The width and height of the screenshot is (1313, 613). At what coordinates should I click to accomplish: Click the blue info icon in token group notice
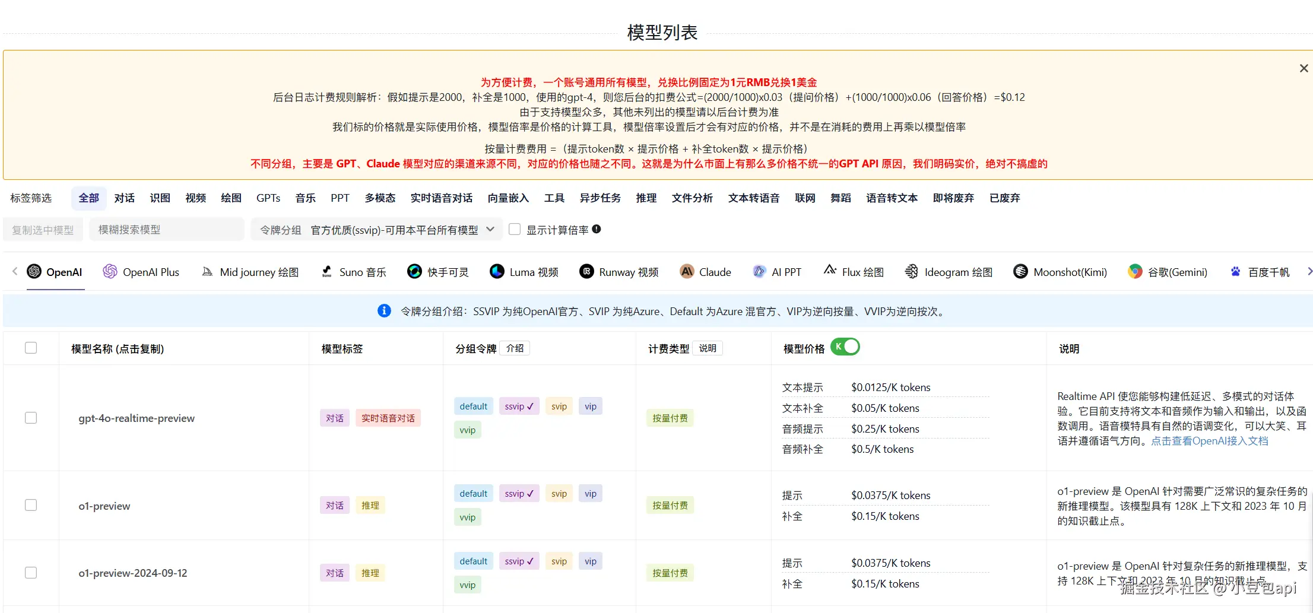pyautogui.click(x=384, y=311)
